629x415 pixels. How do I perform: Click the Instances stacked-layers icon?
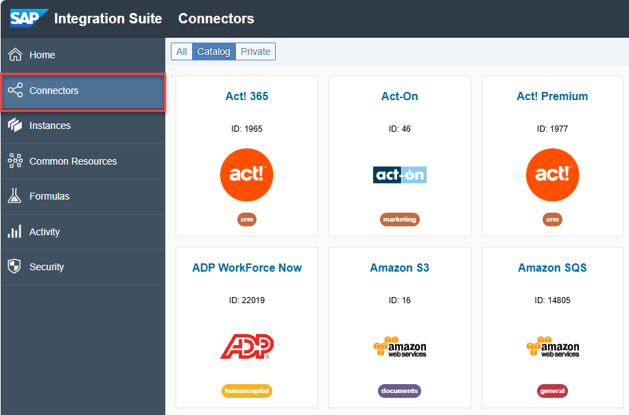point(15,125)
